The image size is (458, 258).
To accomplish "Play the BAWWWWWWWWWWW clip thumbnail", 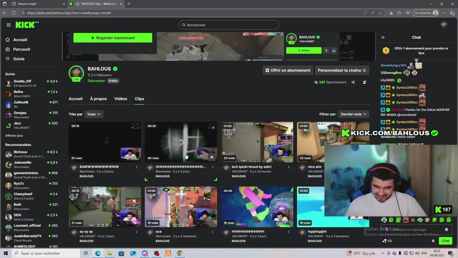I will pos(105,142).
